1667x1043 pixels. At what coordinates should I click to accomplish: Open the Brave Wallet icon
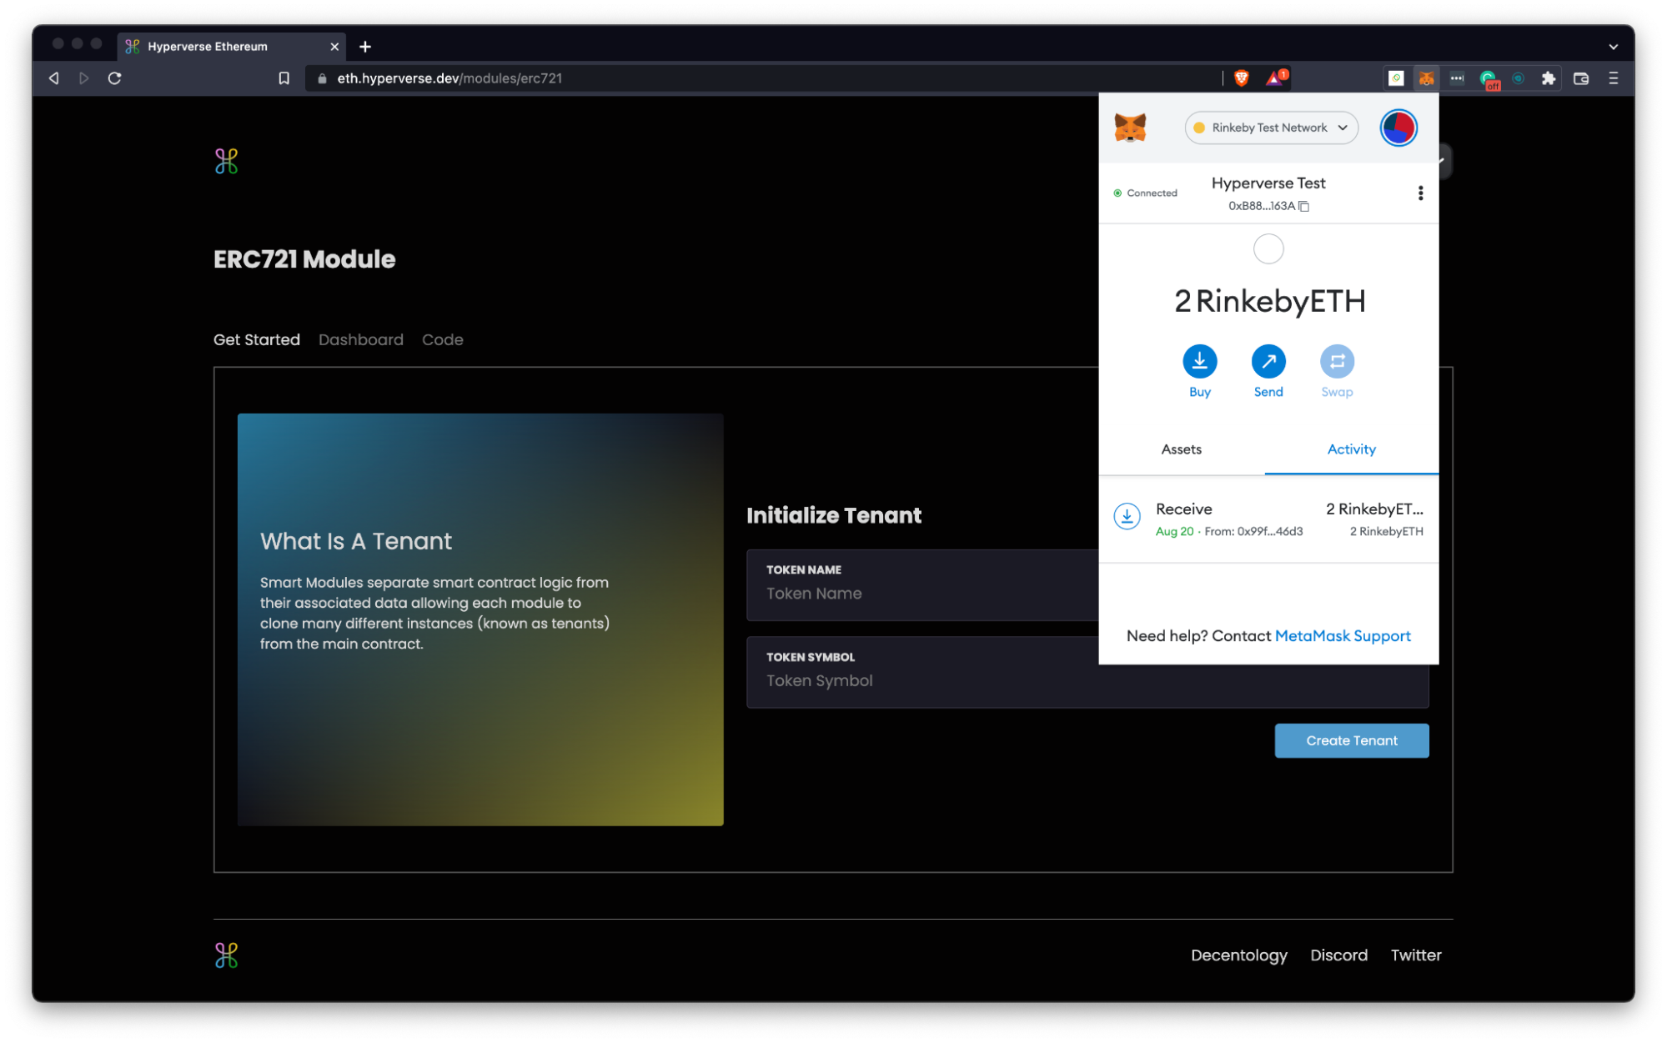(x=1580, y=78)
